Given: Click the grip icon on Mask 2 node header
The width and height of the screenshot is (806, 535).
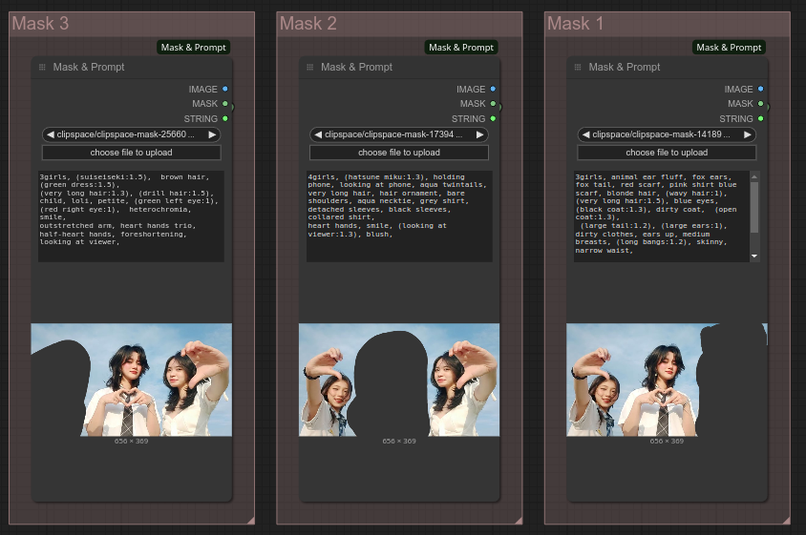Looking at the screenshot, I should coord(310,68).
